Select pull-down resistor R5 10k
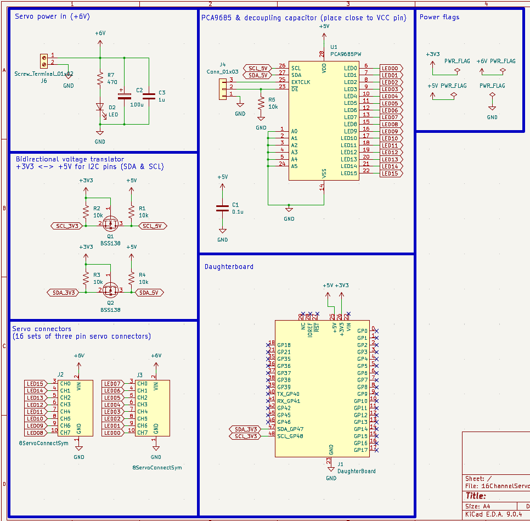Image resolution: width=530 pixels, height=521 pixels. 261,103
